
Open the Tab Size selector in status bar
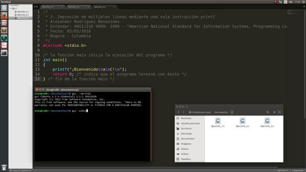[x=283, y=171]
